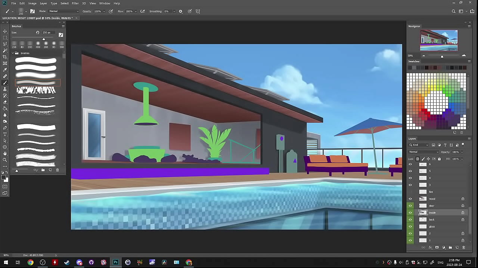
Task: Open the Flow value dropdown
Action: pos(135,11)
